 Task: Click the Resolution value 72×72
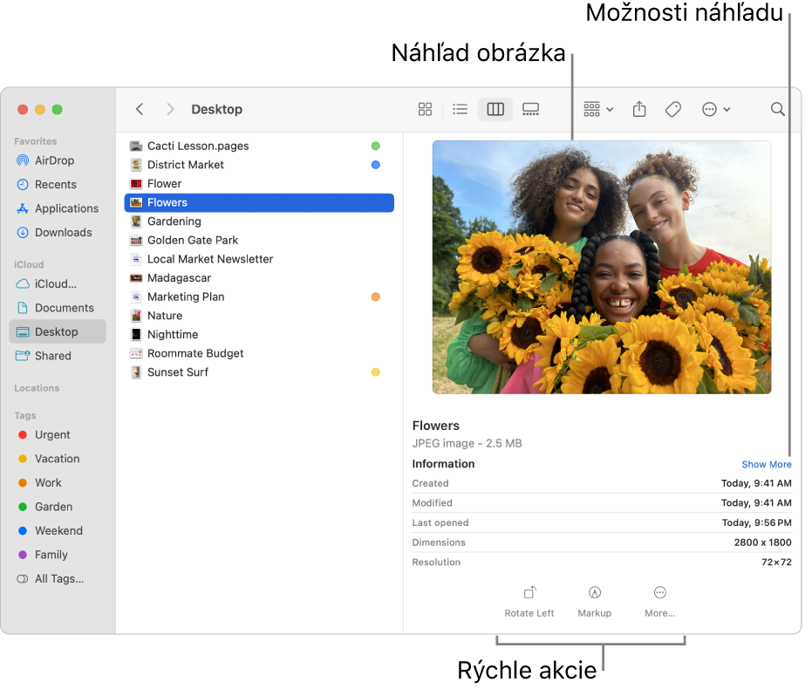776,563
